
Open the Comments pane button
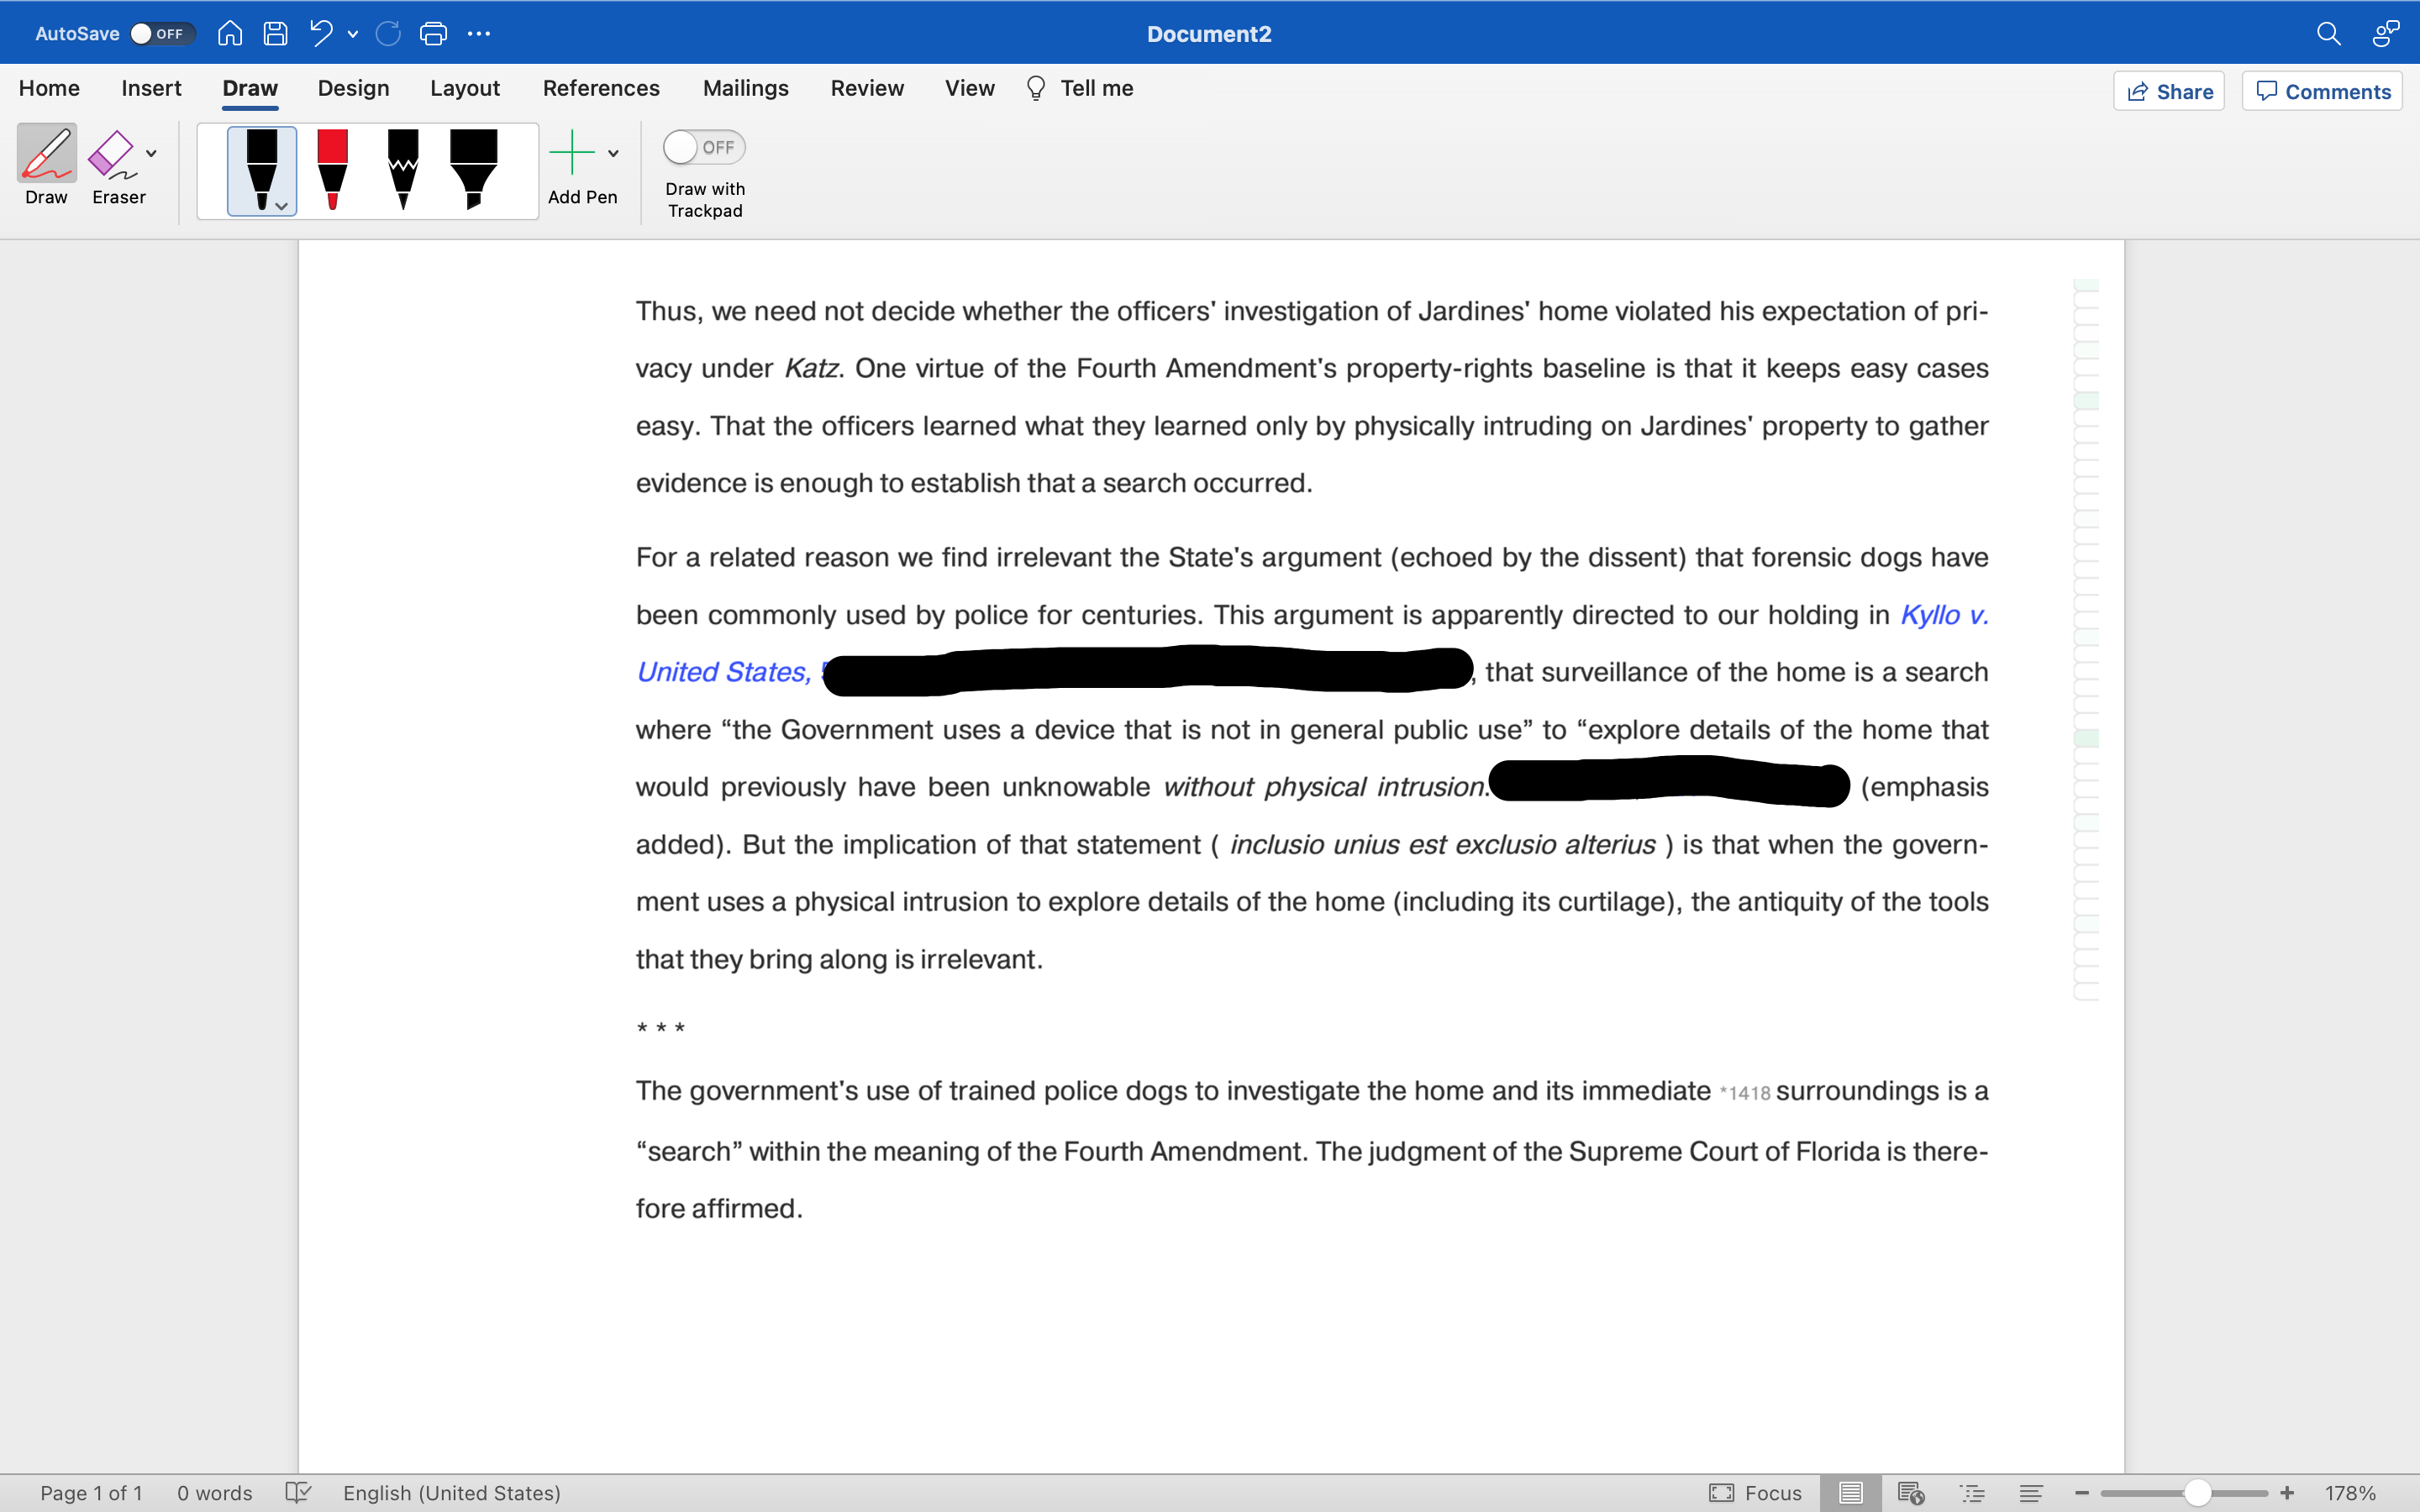click(x=2322, y=92)
